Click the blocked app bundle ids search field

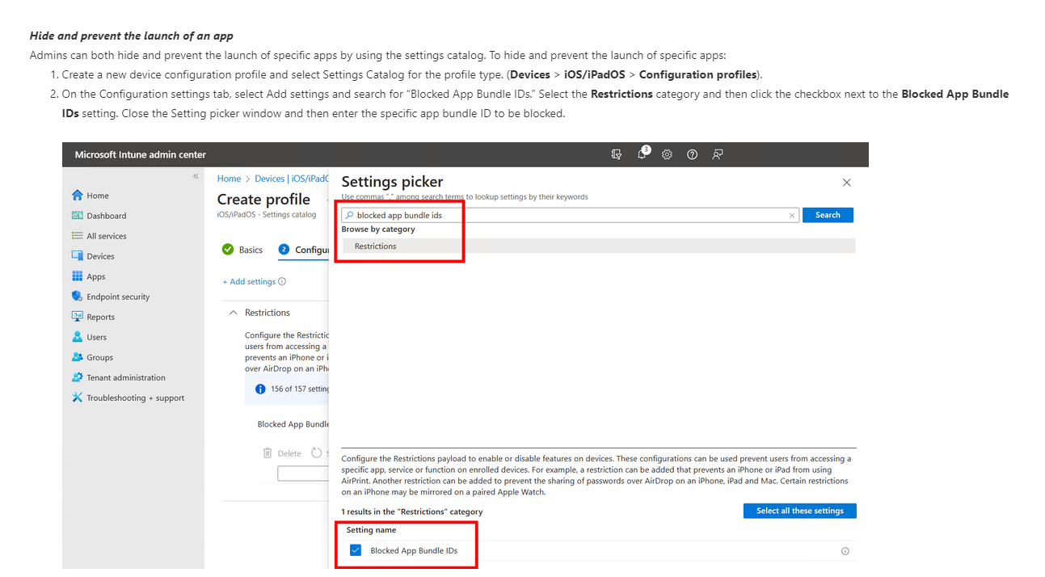tap(570, 215)
